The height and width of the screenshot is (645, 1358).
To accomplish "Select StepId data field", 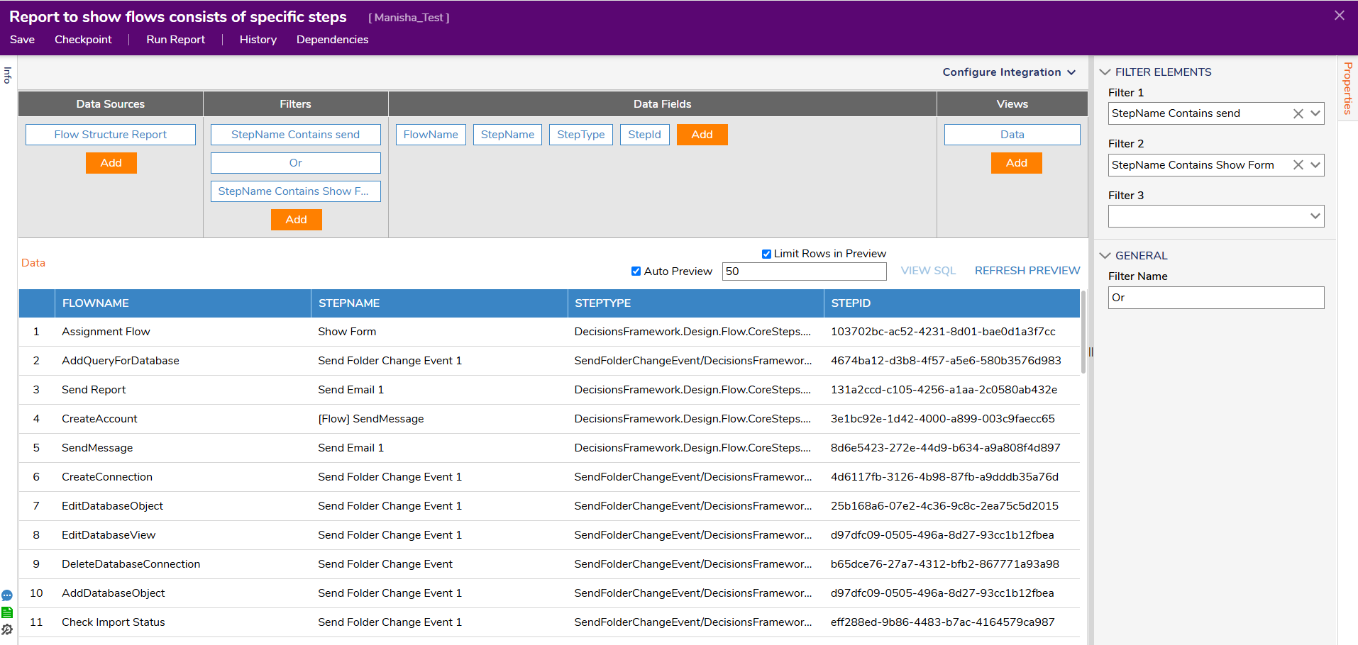I will (x=644, y=135).
